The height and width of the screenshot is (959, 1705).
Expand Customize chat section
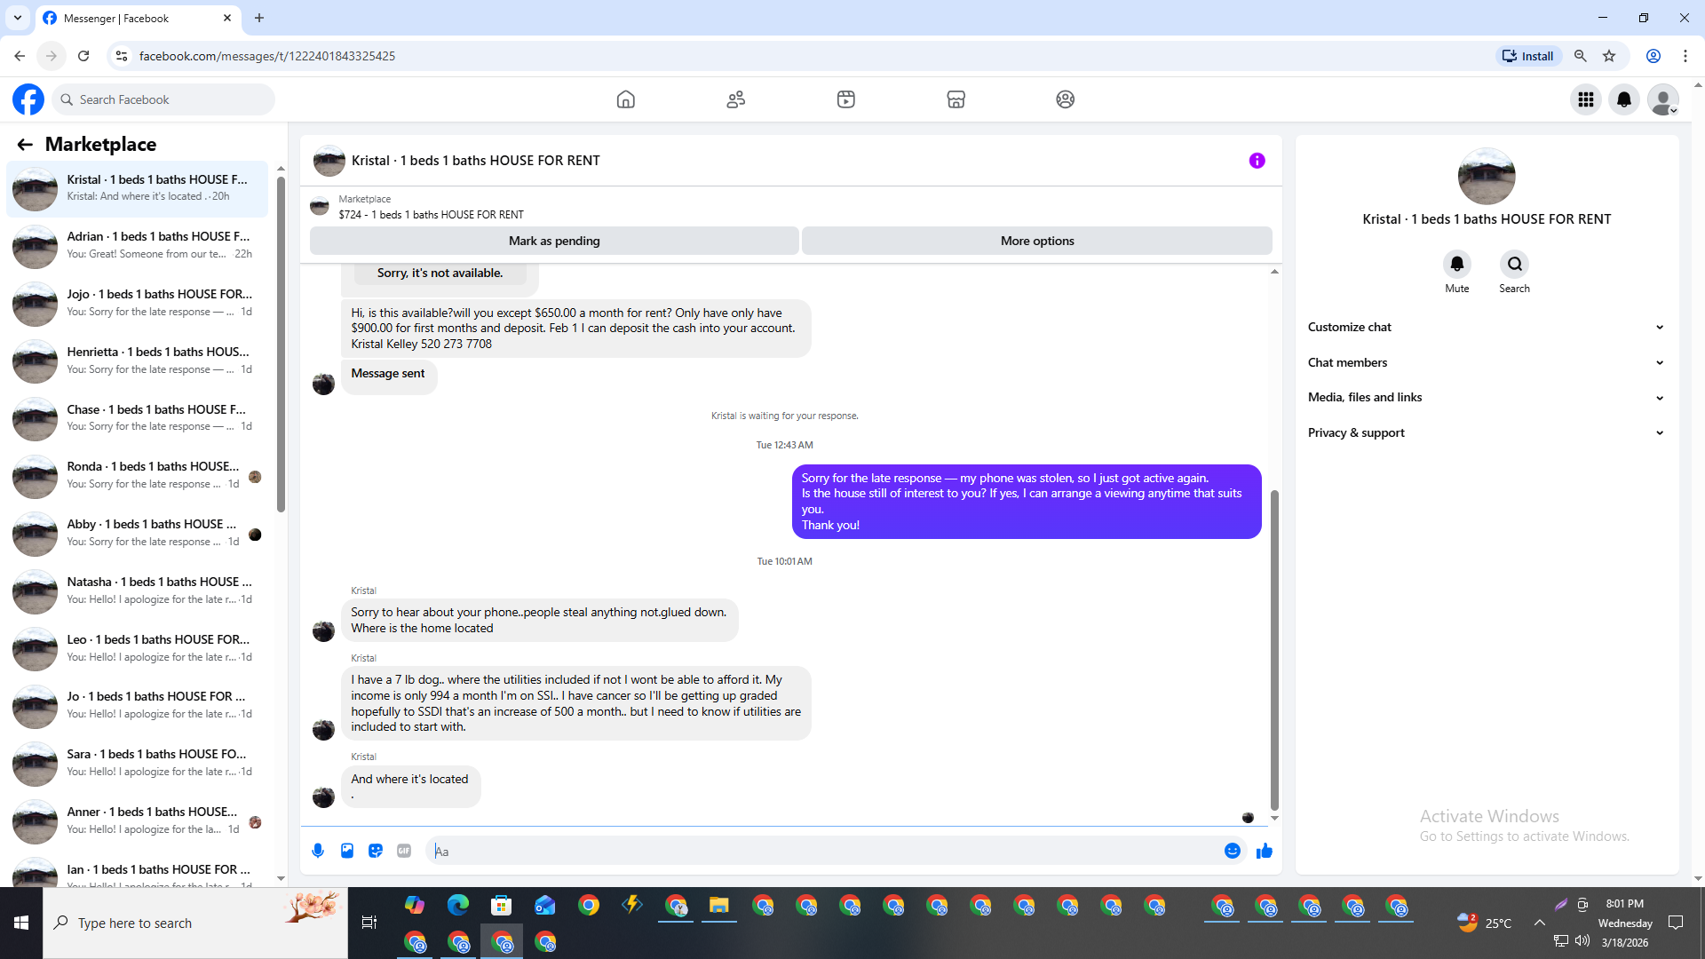[1485, 327]
